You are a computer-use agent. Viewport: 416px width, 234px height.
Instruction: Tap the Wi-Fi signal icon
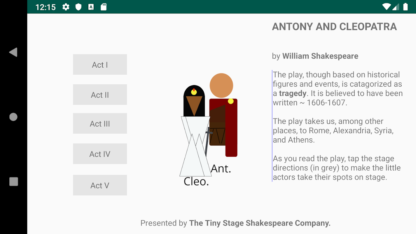pos(387,7)
